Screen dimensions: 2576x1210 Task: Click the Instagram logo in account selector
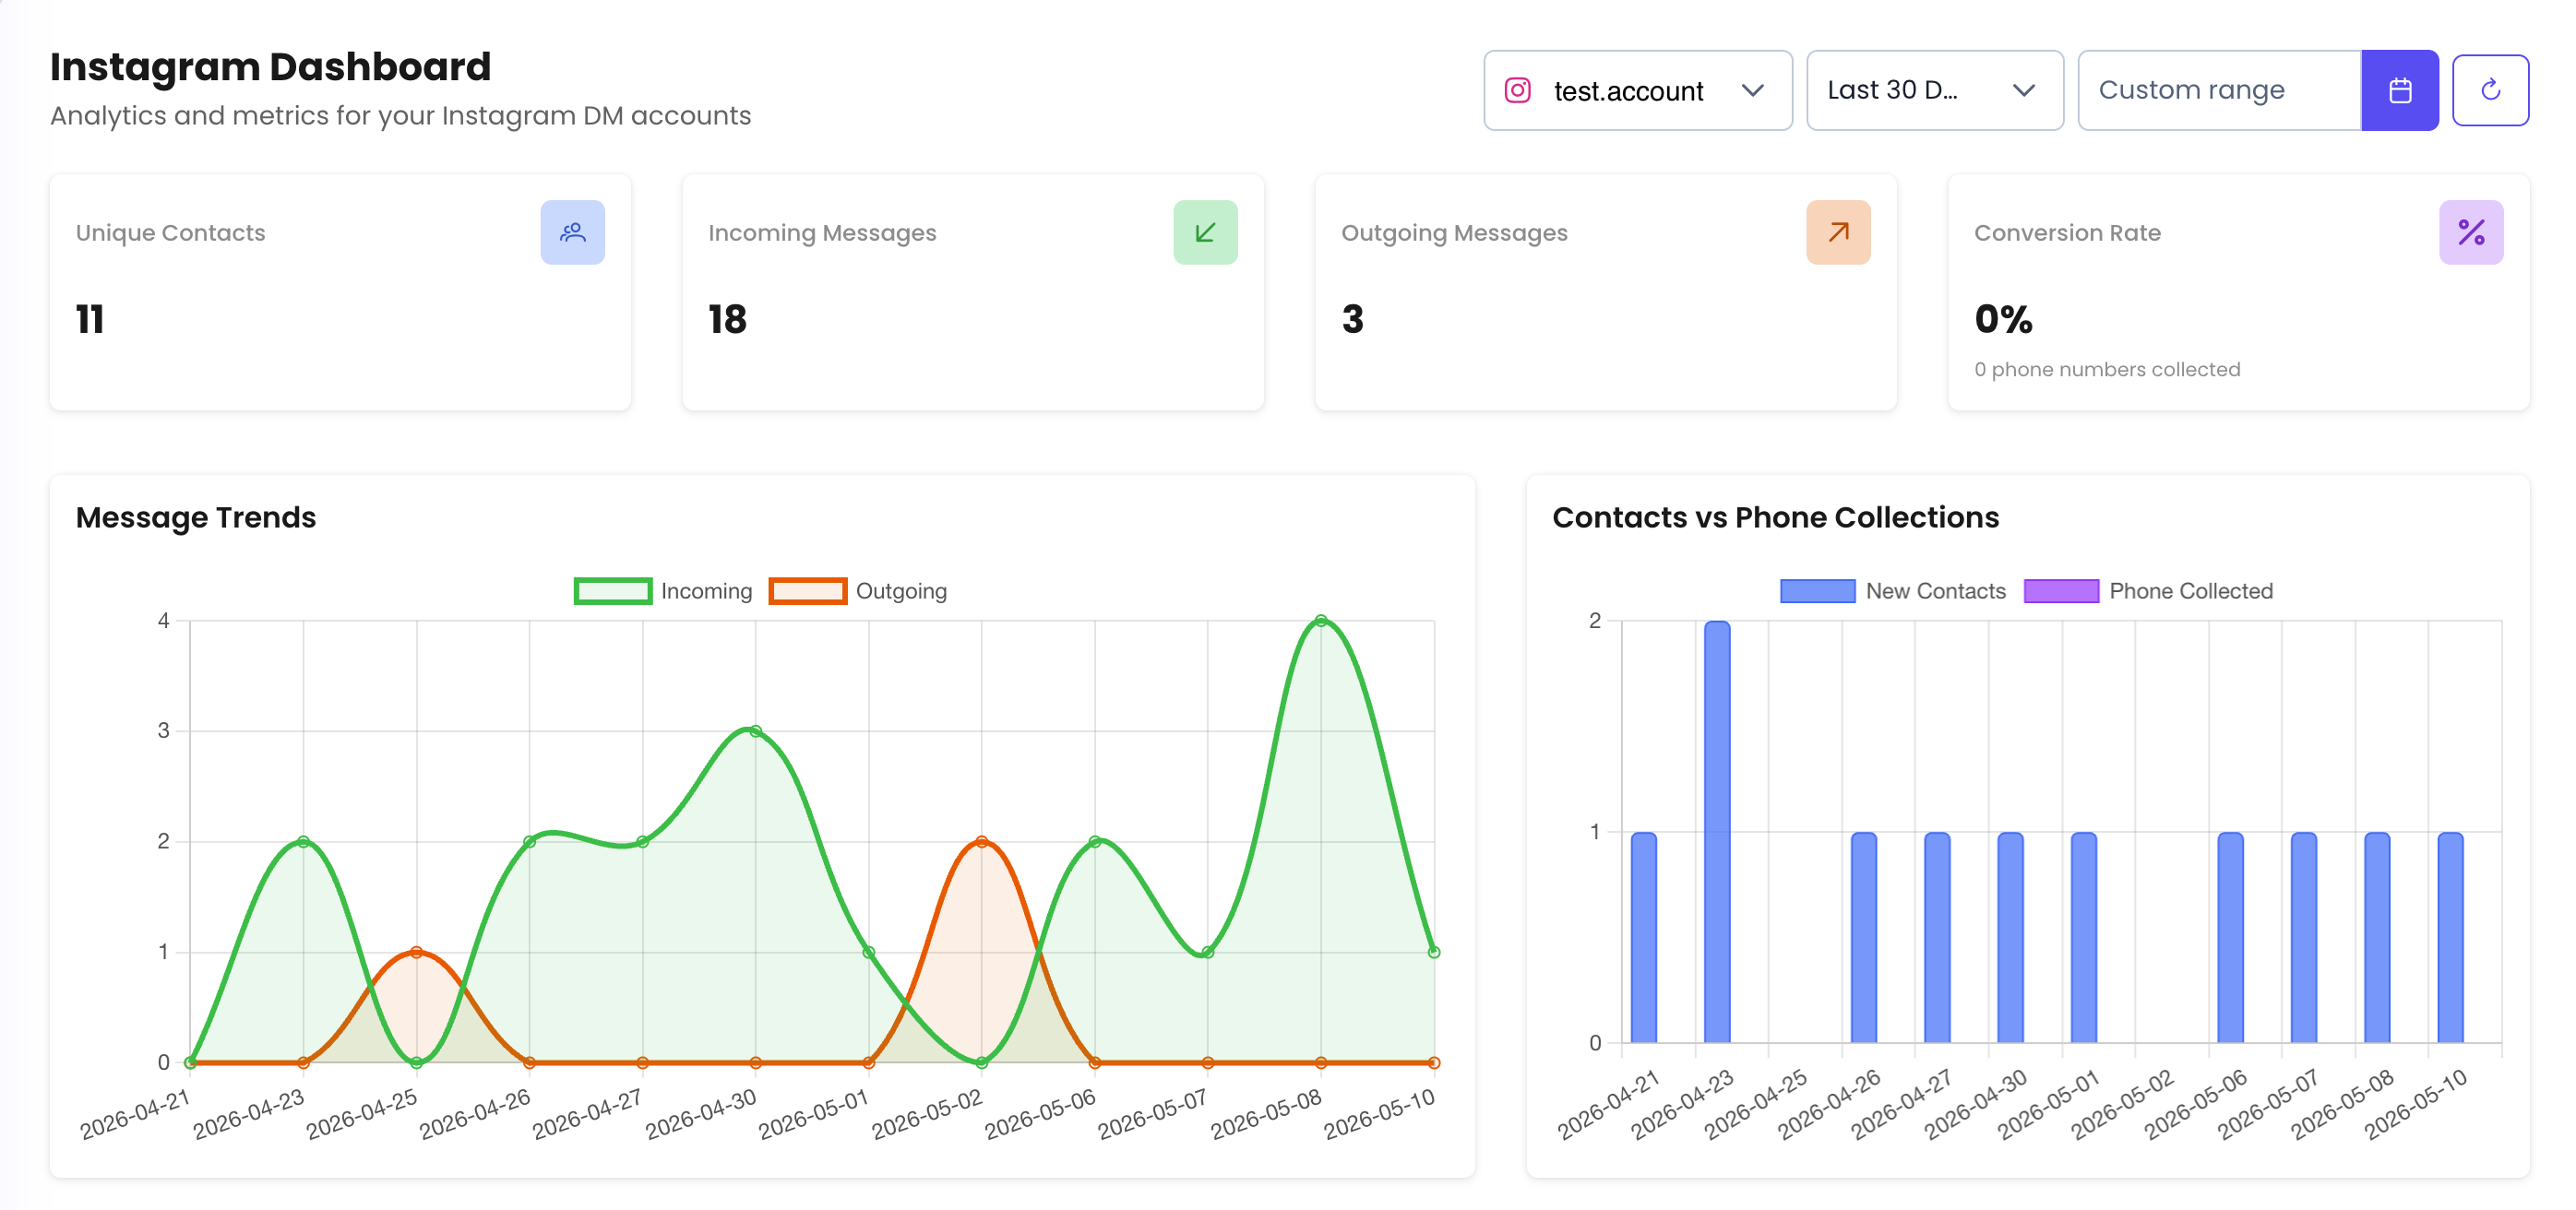click(x=1517, y=90)
